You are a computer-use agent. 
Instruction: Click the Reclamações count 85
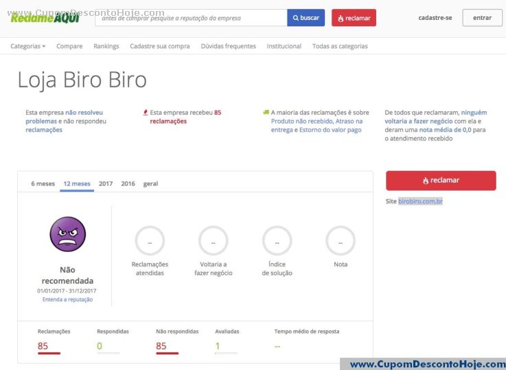pos(43,346)
